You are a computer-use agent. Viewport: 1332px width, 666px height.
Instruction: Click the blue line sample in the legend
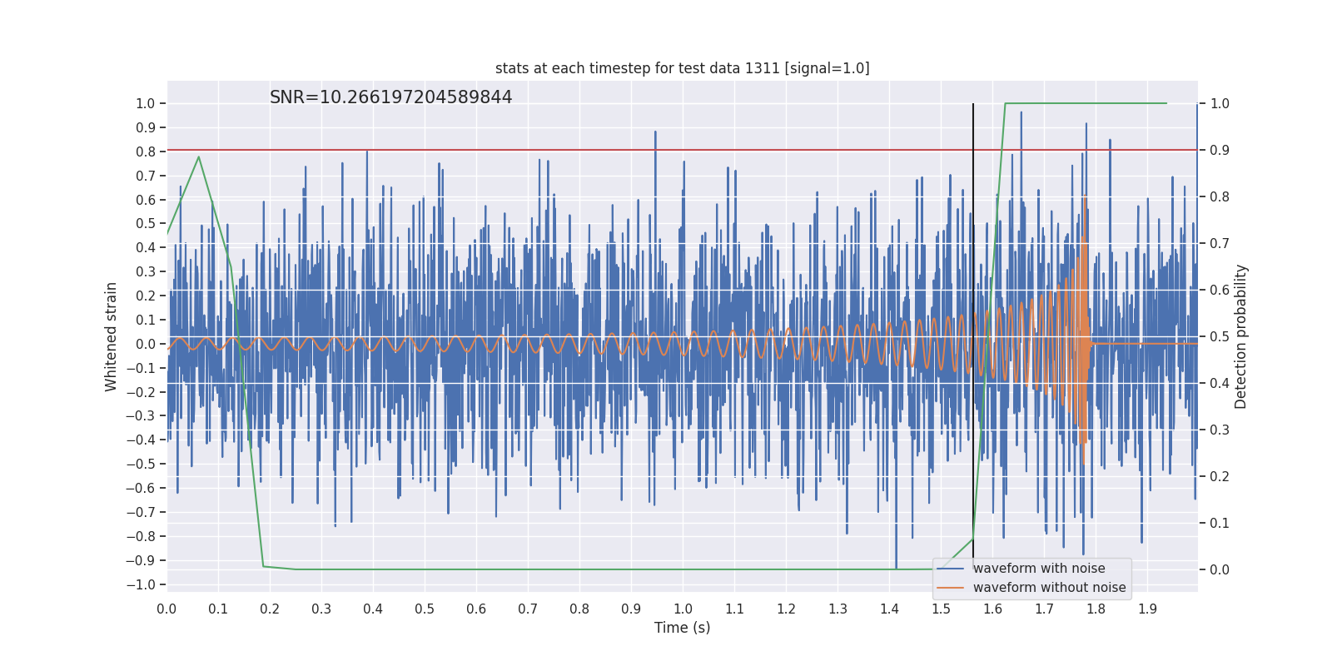click(951, 569)
